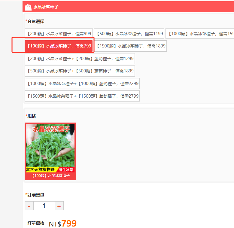Click the 水晶冰菜種子 header title

[x=46, y=7]
